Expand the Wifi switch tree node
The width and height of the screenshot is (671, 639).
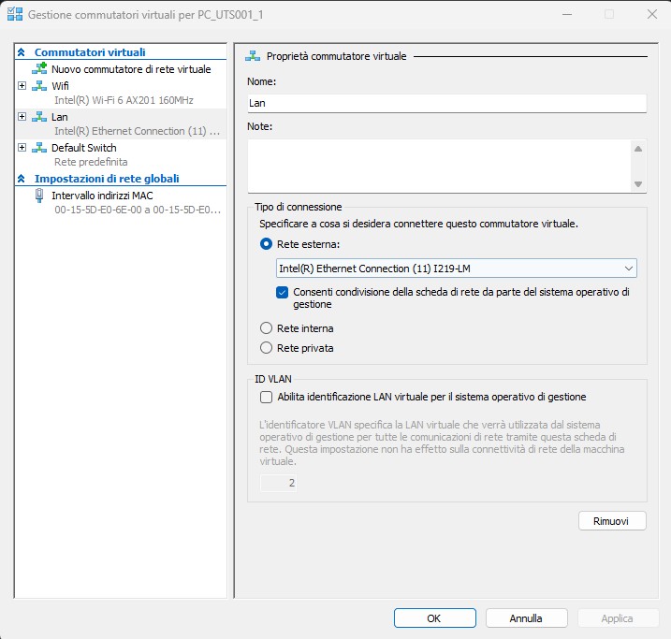coord(22,86)
